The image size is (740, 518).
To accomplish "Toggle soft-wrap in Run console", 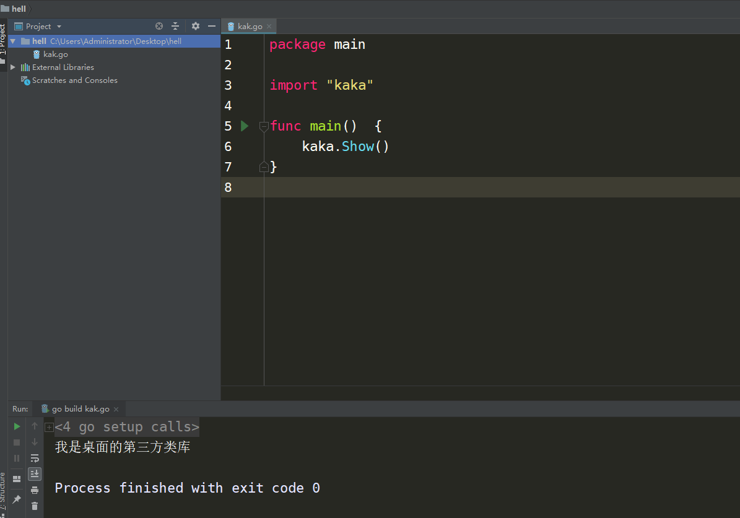I will pos(35,458).
